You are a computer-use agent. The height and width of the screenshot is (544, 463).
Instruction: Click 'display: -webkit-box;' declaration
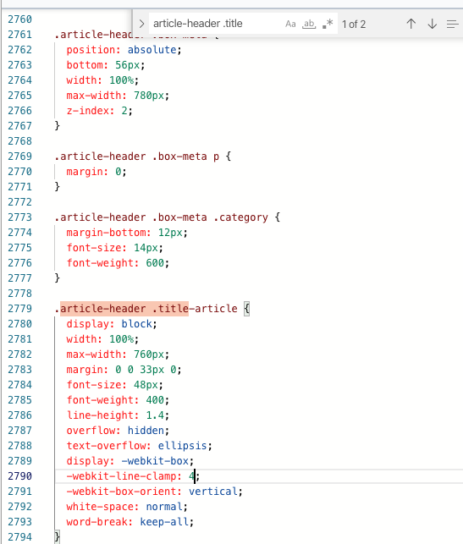click(130, 461)
